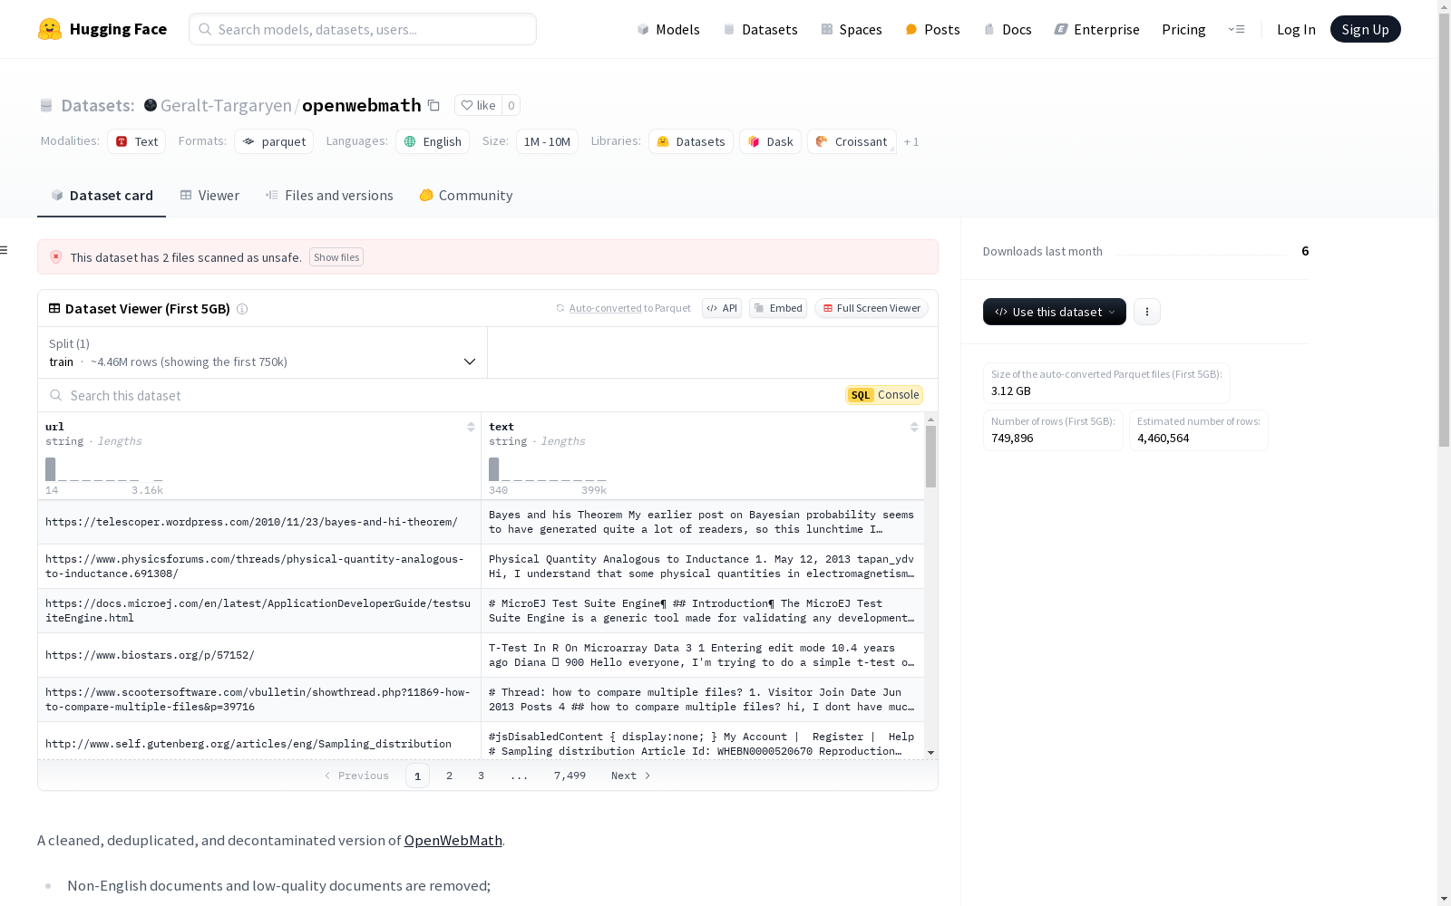
Task: Copy dataset name with copy icon
Action: (x=433, y=106)
